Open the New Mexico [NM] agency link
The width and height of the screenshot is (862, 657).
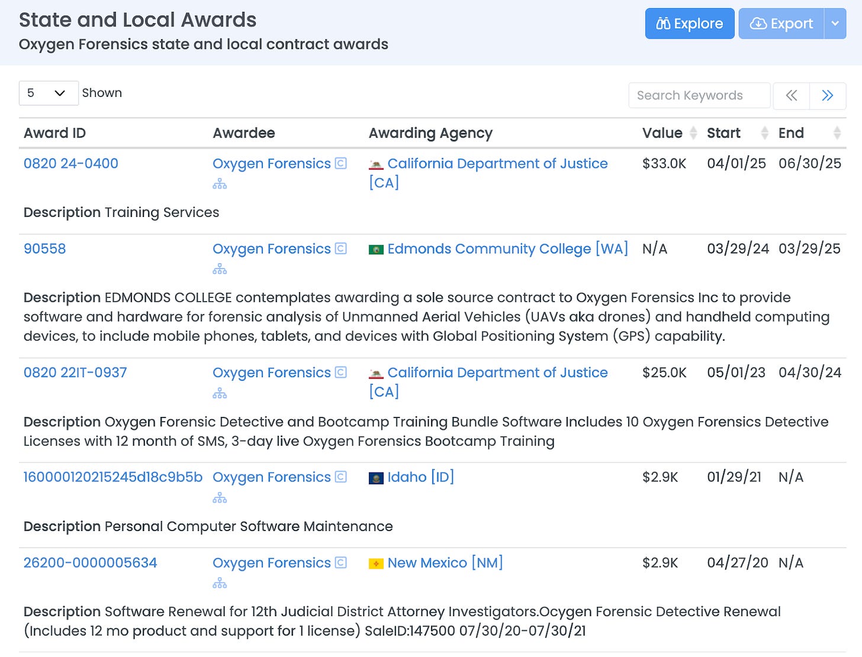tap(445, 562)
